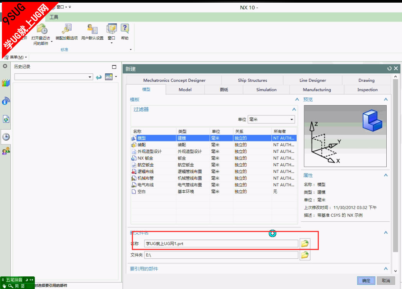This screenshot has width=402, height=289.
Task: Click the Help question-mark icon
Action: 125,29
